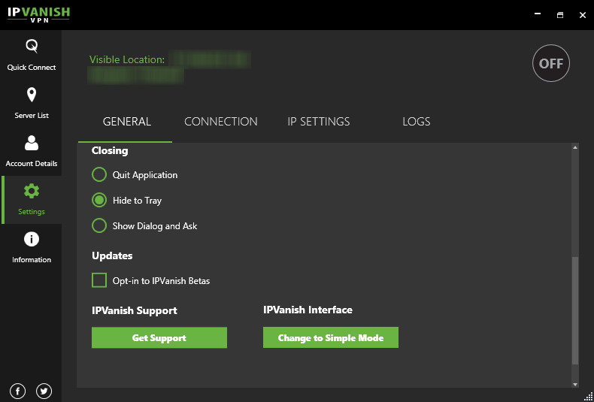Switch to the GENERAL tab

pyautogui.click(x=127, y=122)
